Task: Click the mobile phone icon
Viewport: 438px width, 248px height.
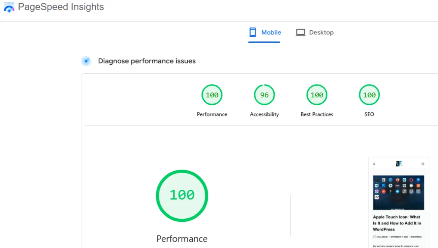Action: [253, 32]
